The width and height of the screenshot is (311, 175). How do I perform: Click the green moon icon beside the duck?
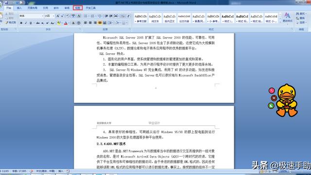271,105
